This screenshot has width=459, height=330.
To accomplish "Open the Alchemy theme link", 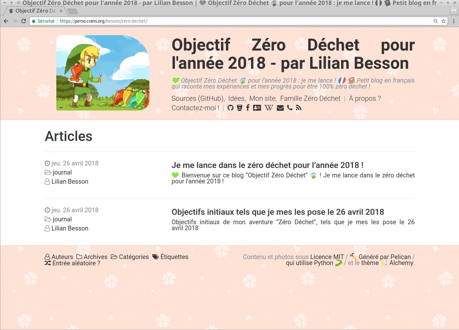I will [x=401, y=263].
